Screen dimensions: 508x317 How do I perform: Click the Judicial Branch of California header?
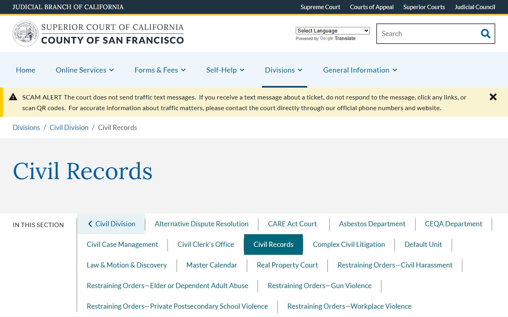[x=68, y=7]
